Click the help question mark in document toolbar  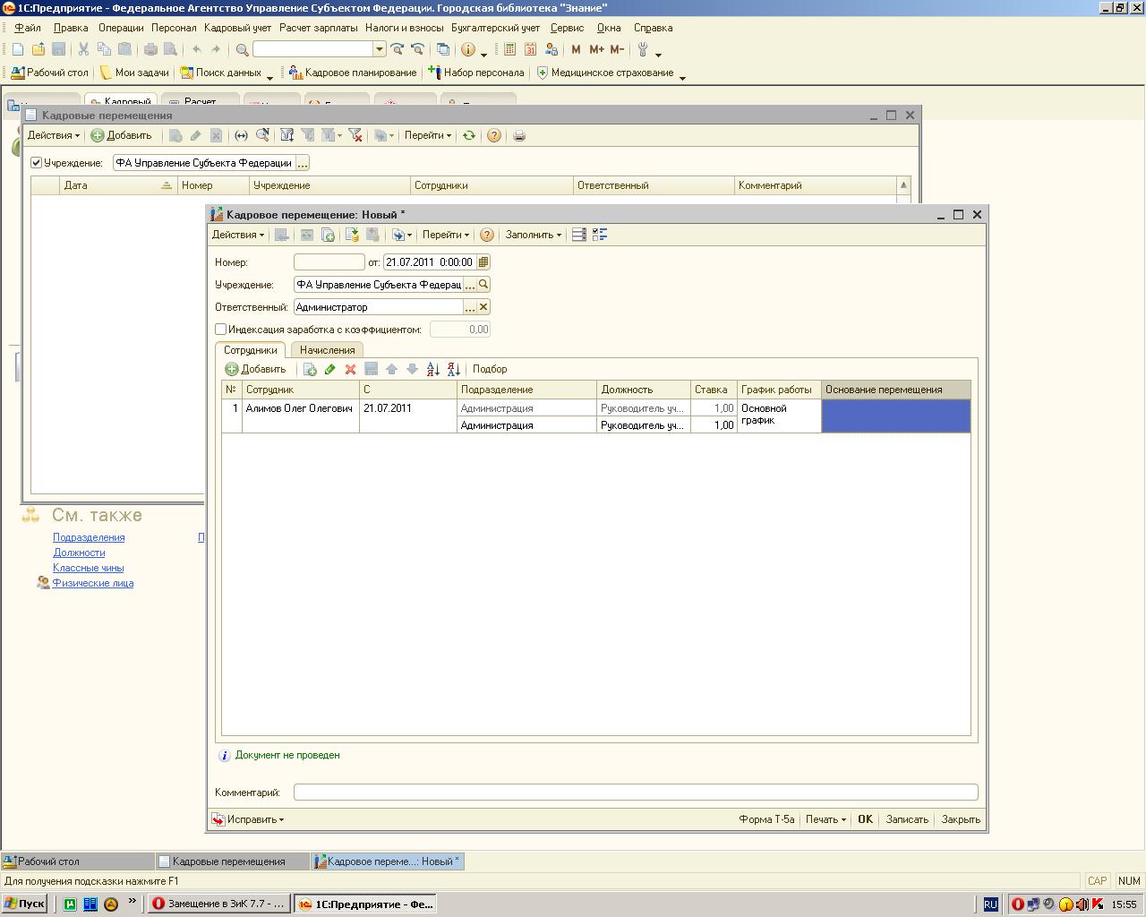486,235
